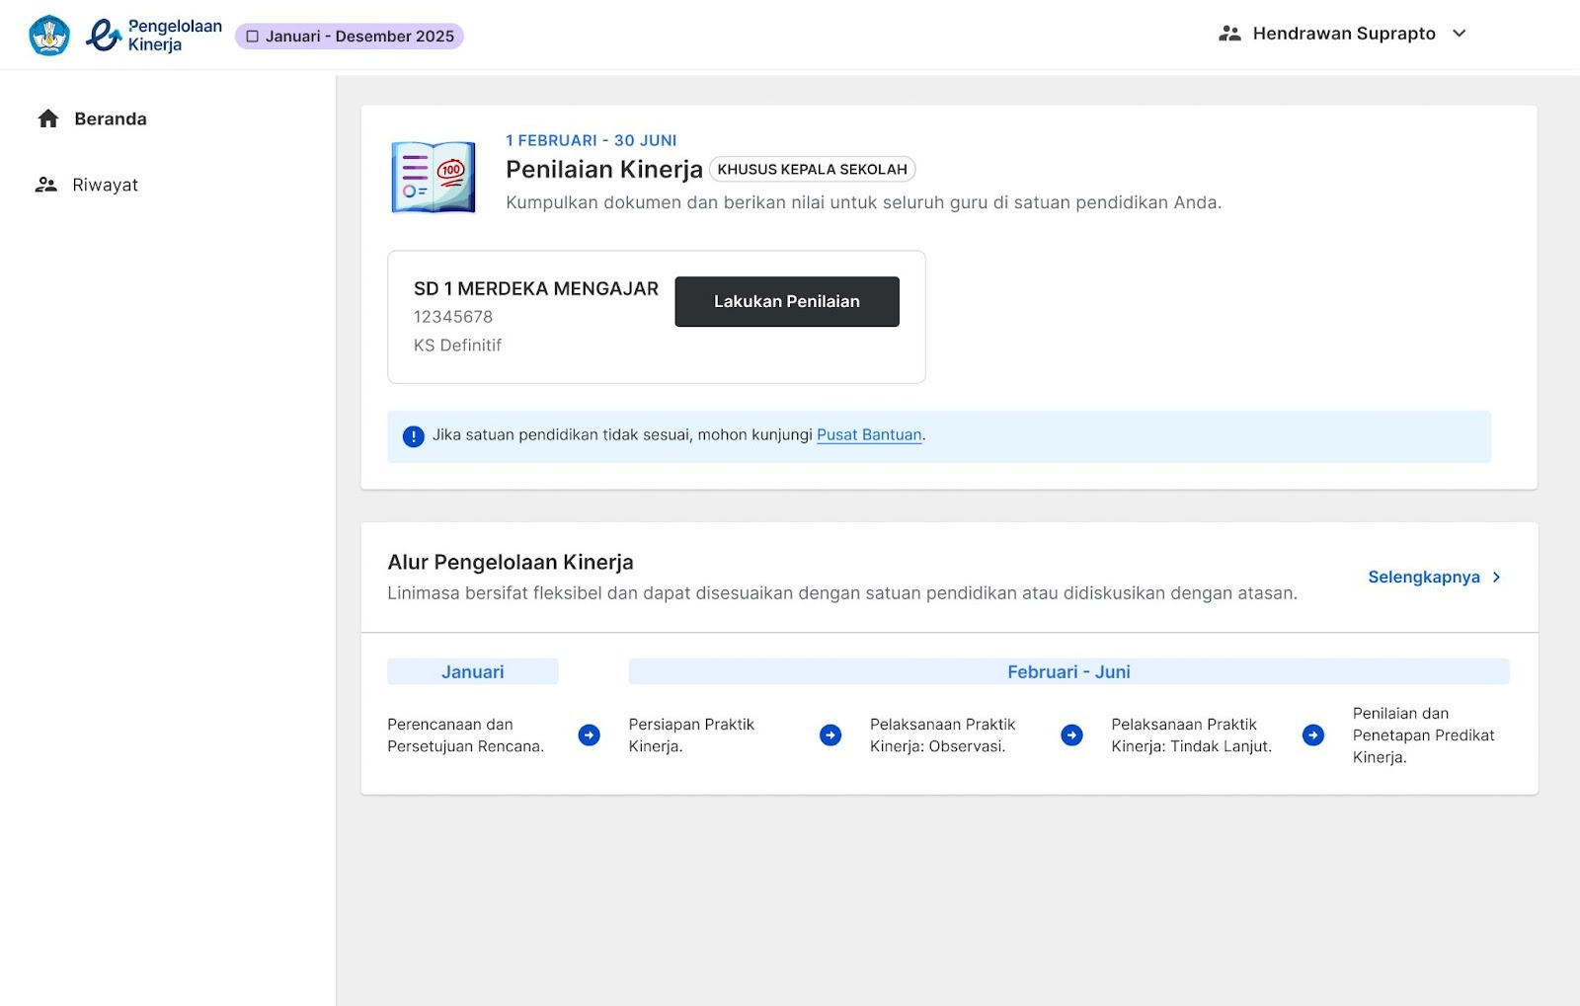Viewport: 1580px width, 1006px height.
Task: Open the Pusat Bantuan link
Action: coord(869,435)
